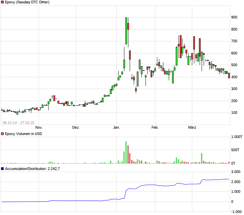Click the 'Dez.' month axis label
Screen dimensions: 244x215
pos(76,127)
